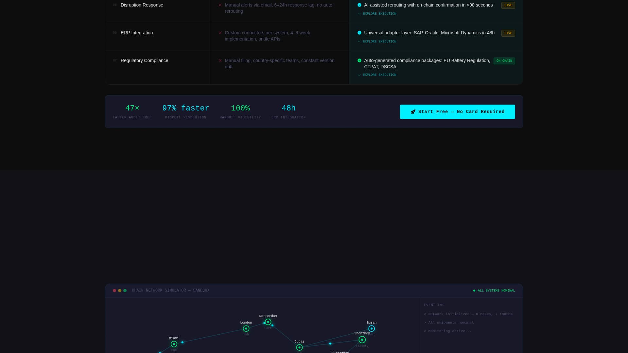Select the Dubai hub node
The height and width of the screenshot is (353, 628).
click(x=299, y=347)
